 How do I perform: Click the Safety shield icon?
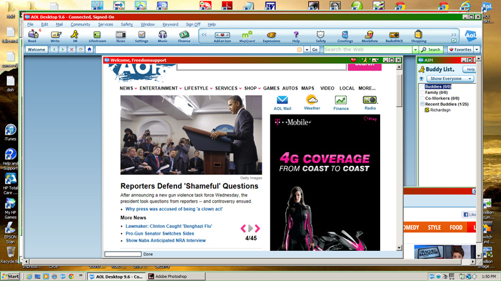pos(321,37)
